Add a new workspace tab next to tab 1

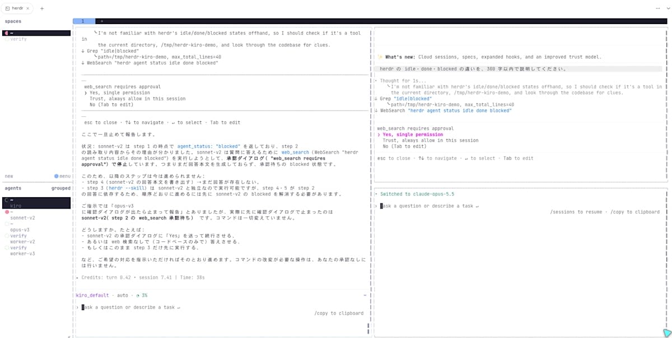coord(101,21)
